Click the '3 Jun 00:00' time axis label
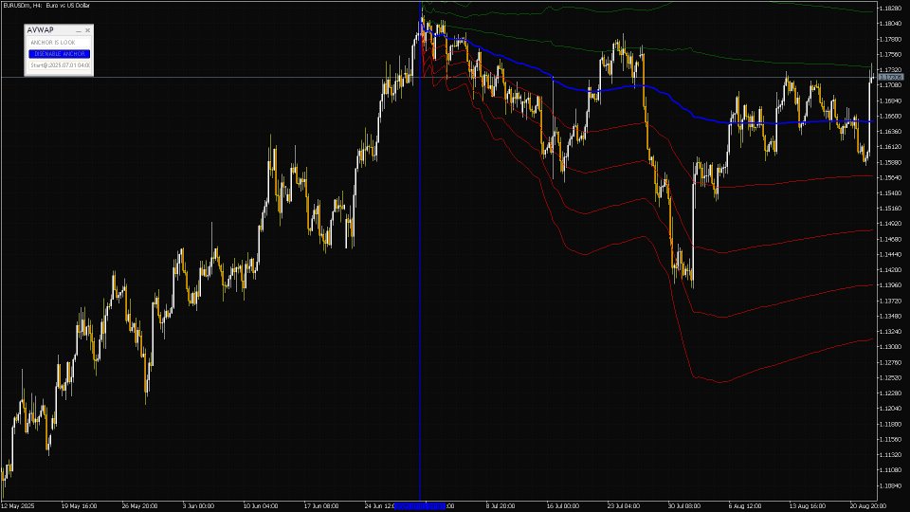Image resolution: width=910 pixels, height=512 pixels. [x=198, y=506]
